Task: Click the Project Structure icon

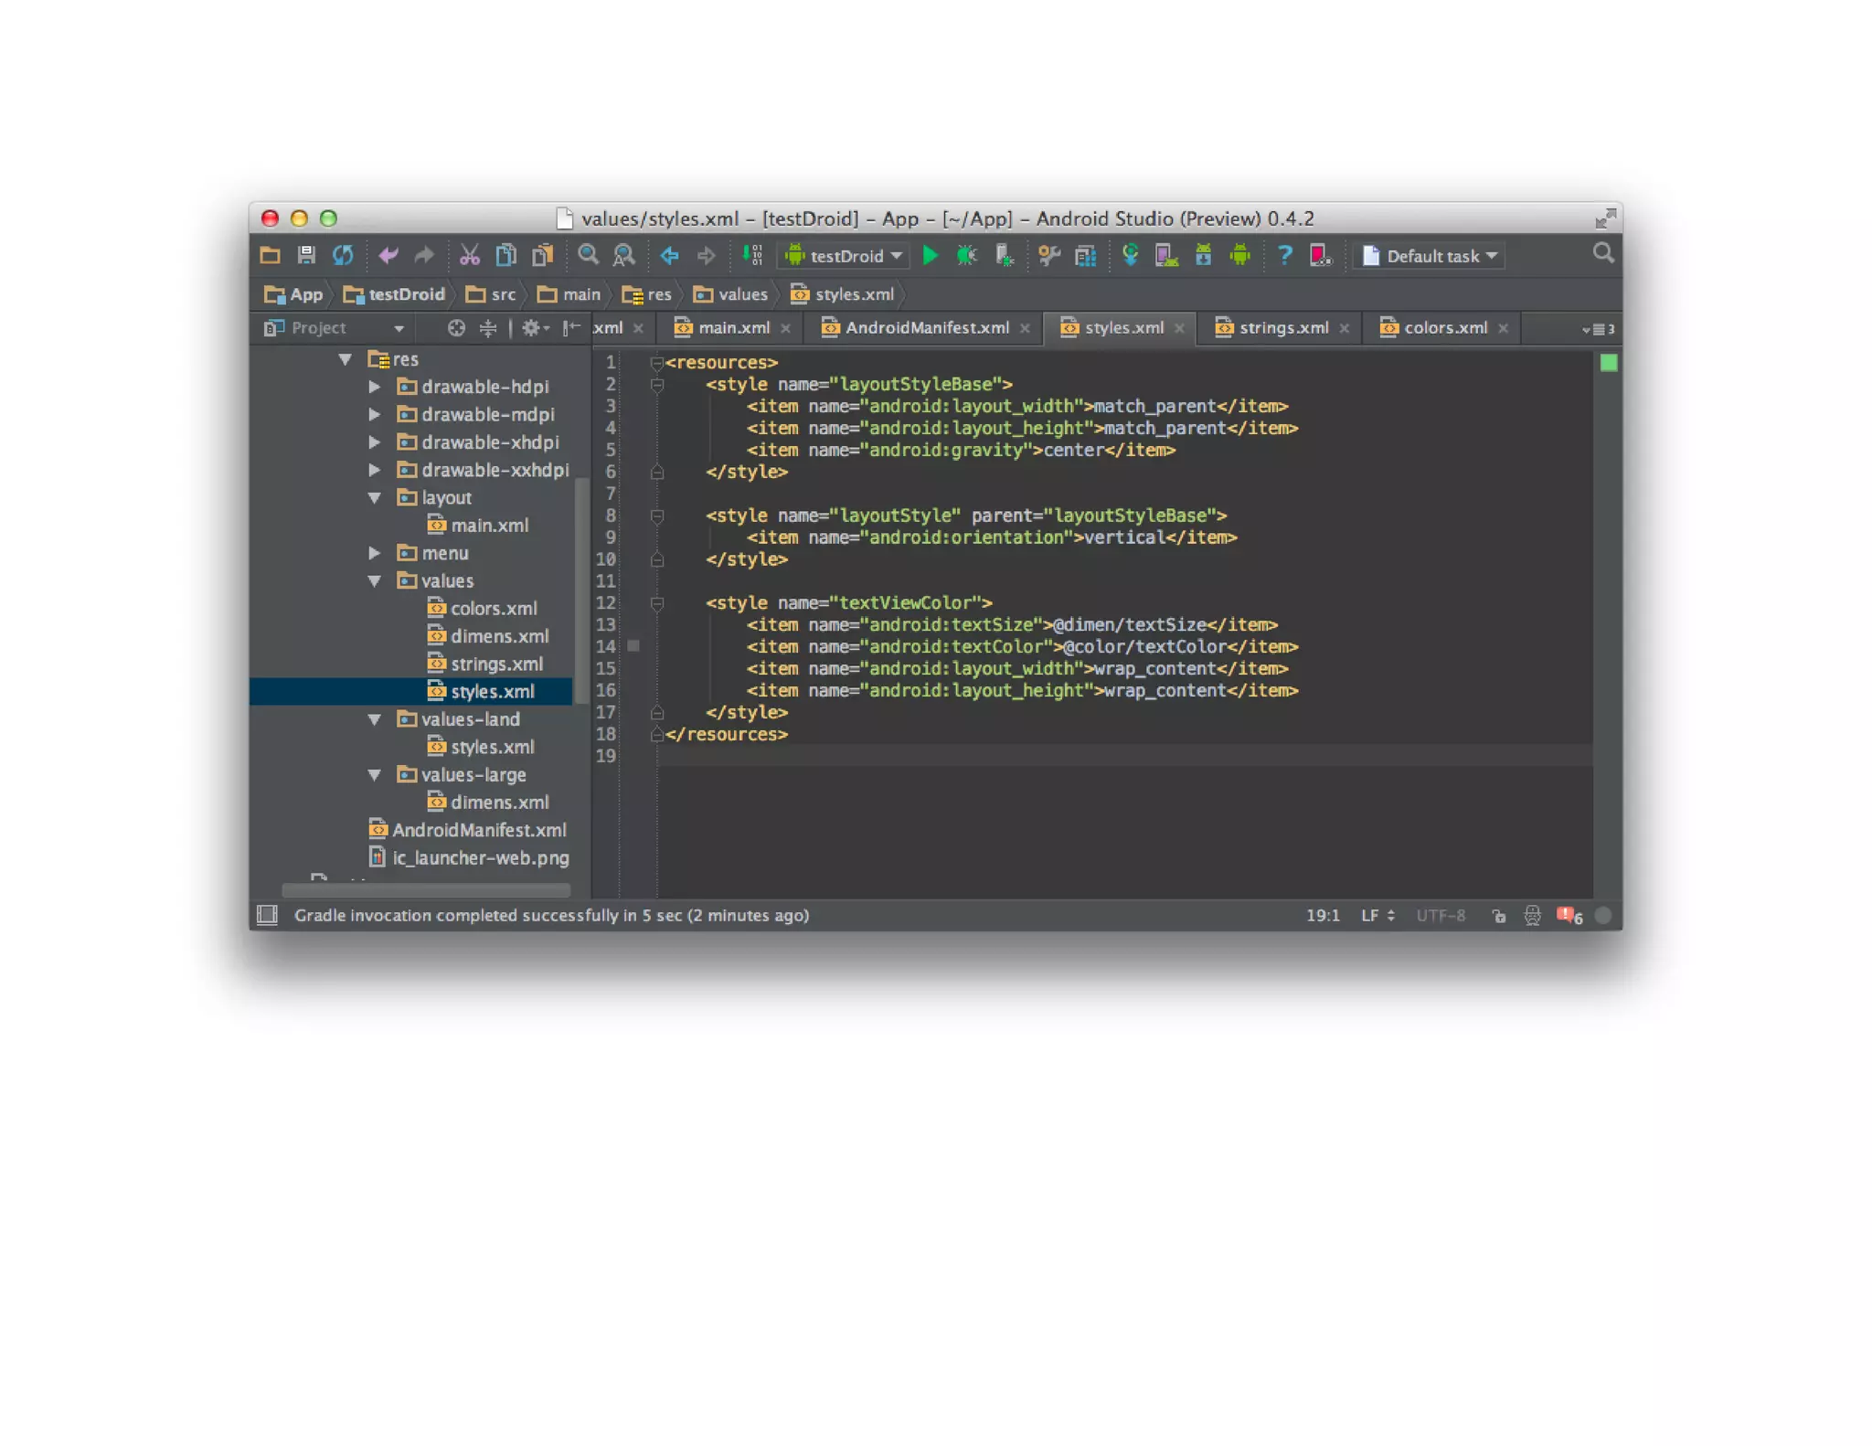Action: click(x=1085, y=256)
